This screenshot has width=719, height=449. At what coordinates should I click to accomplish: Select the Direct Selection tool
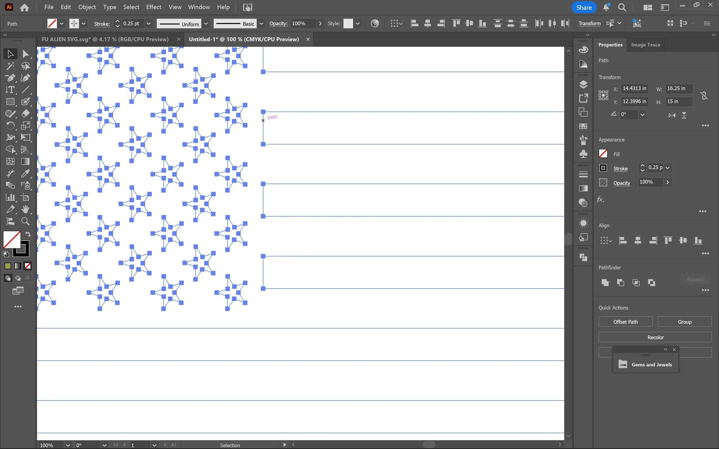pos(26,54)
